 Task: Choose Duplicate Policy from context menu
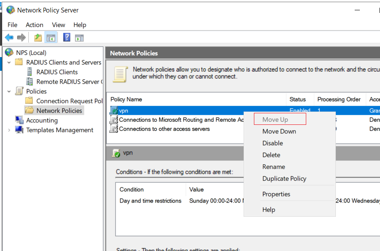(x=284, y=179)
